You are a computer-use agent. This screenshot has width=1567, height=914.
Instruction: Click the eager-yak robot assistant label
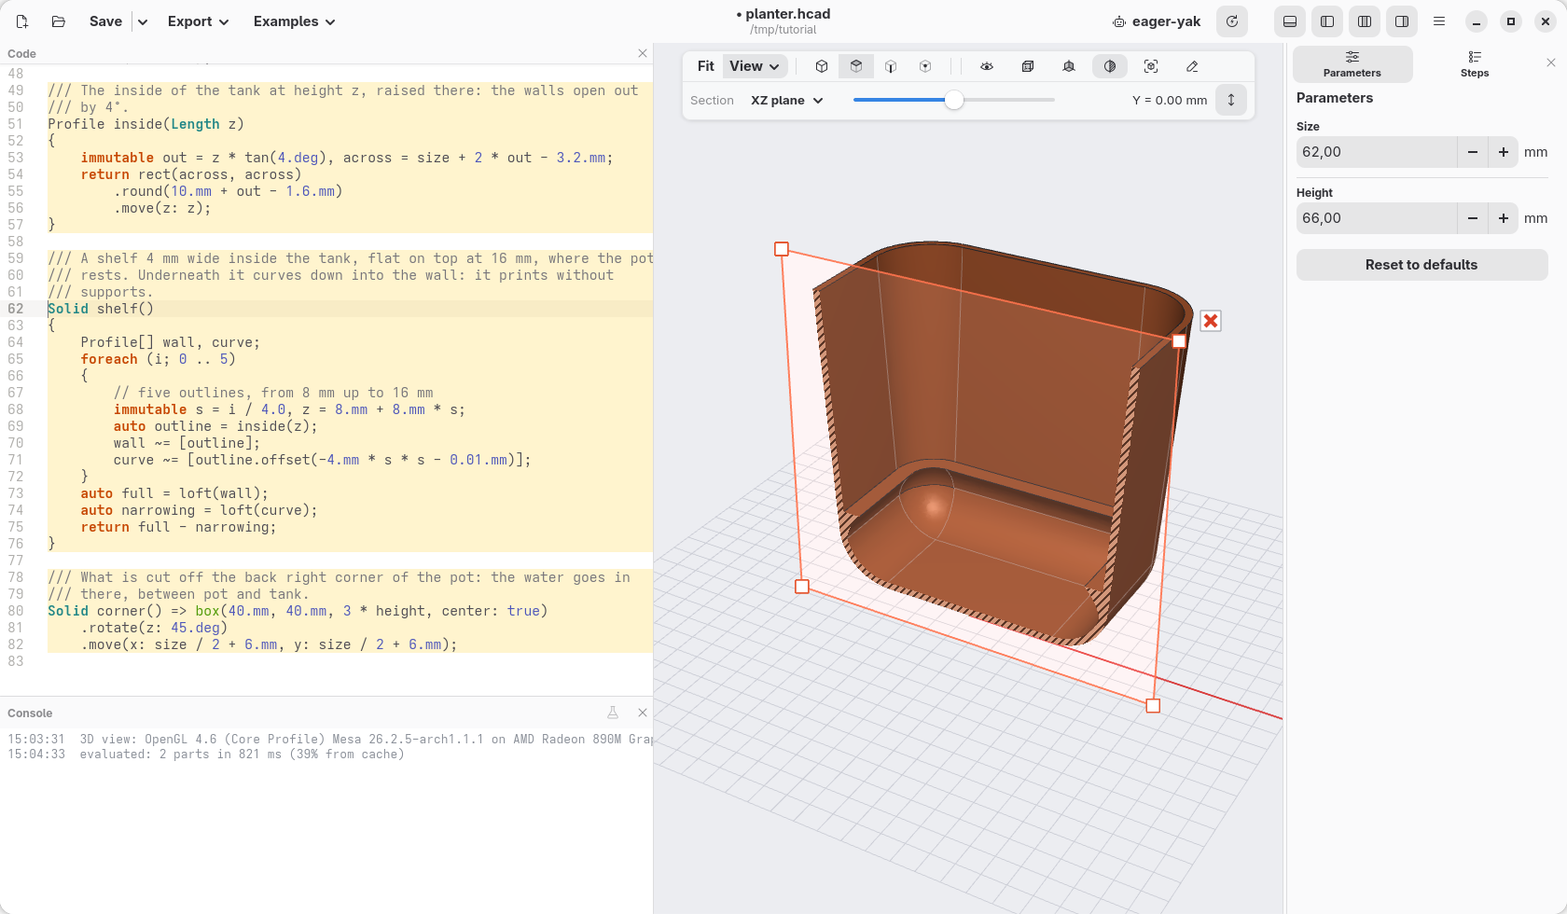tap(1157, 21)
